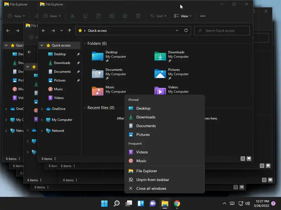Open volume control in system tray
This screenshot has height=210, width=281.
click(248, 203)
